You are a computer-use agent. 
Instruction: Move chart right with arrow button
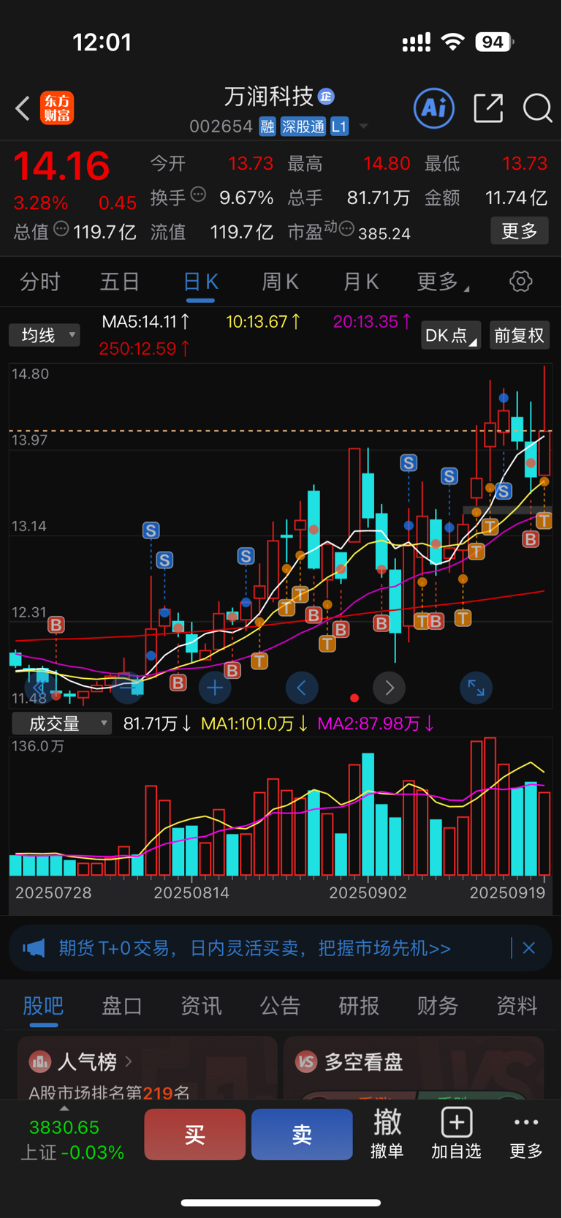[x=390, y=688]
